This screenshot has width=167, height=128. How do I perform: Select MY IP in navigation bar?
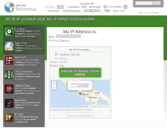[11, 19]
